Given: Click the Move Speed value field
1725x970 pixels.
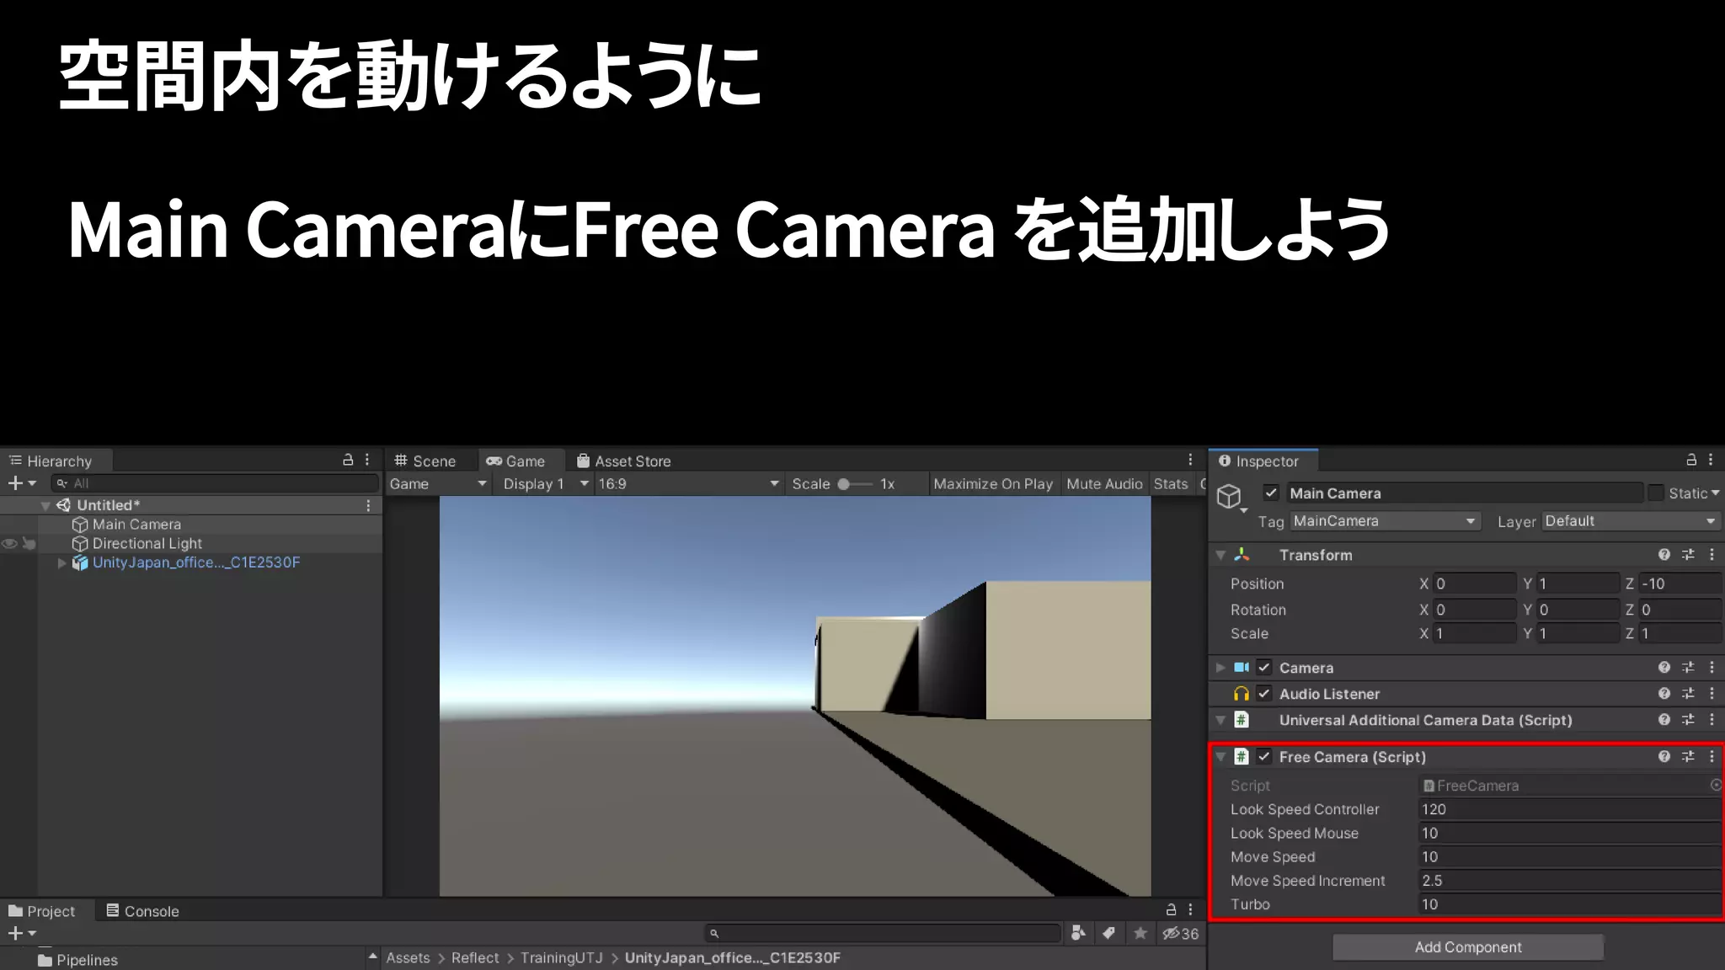Looking at the screenshot, I should [x=1570, y=856].
